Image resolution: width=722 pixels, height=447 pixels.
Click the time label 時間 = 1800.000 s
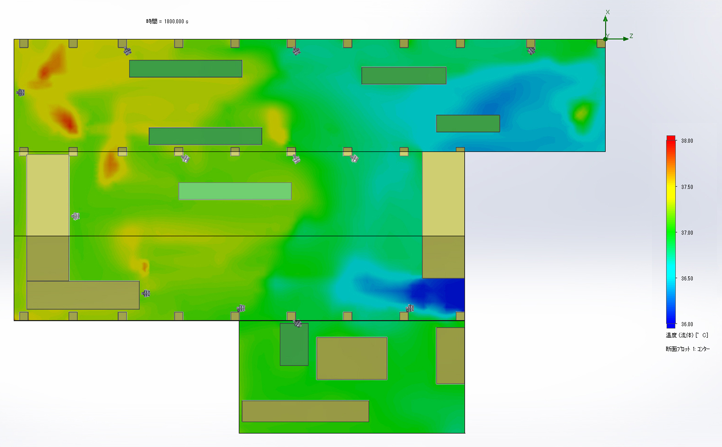point(167,22)
